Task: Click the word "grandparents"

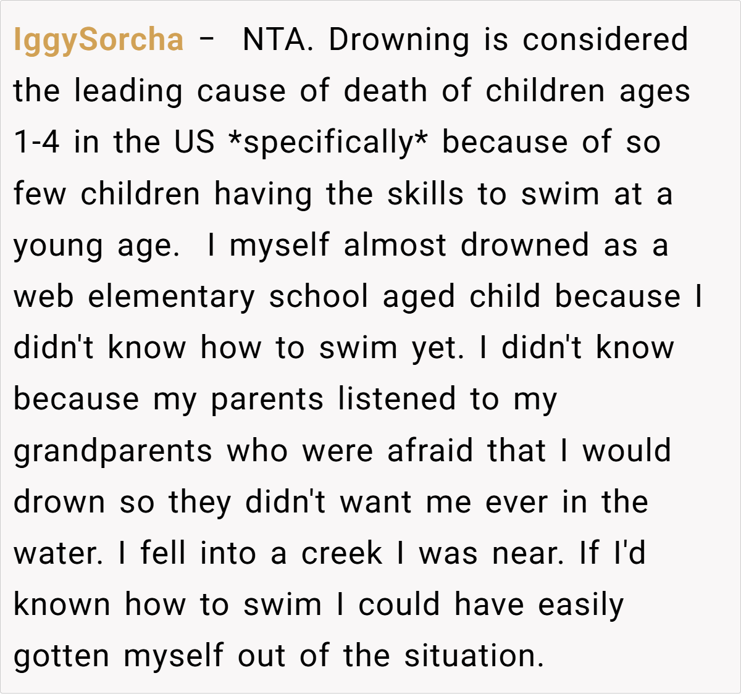Action: point(113,451)
